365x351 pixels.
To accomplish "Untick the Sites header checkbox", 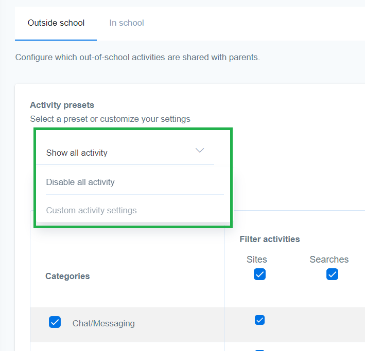I will tap(259, 274).
